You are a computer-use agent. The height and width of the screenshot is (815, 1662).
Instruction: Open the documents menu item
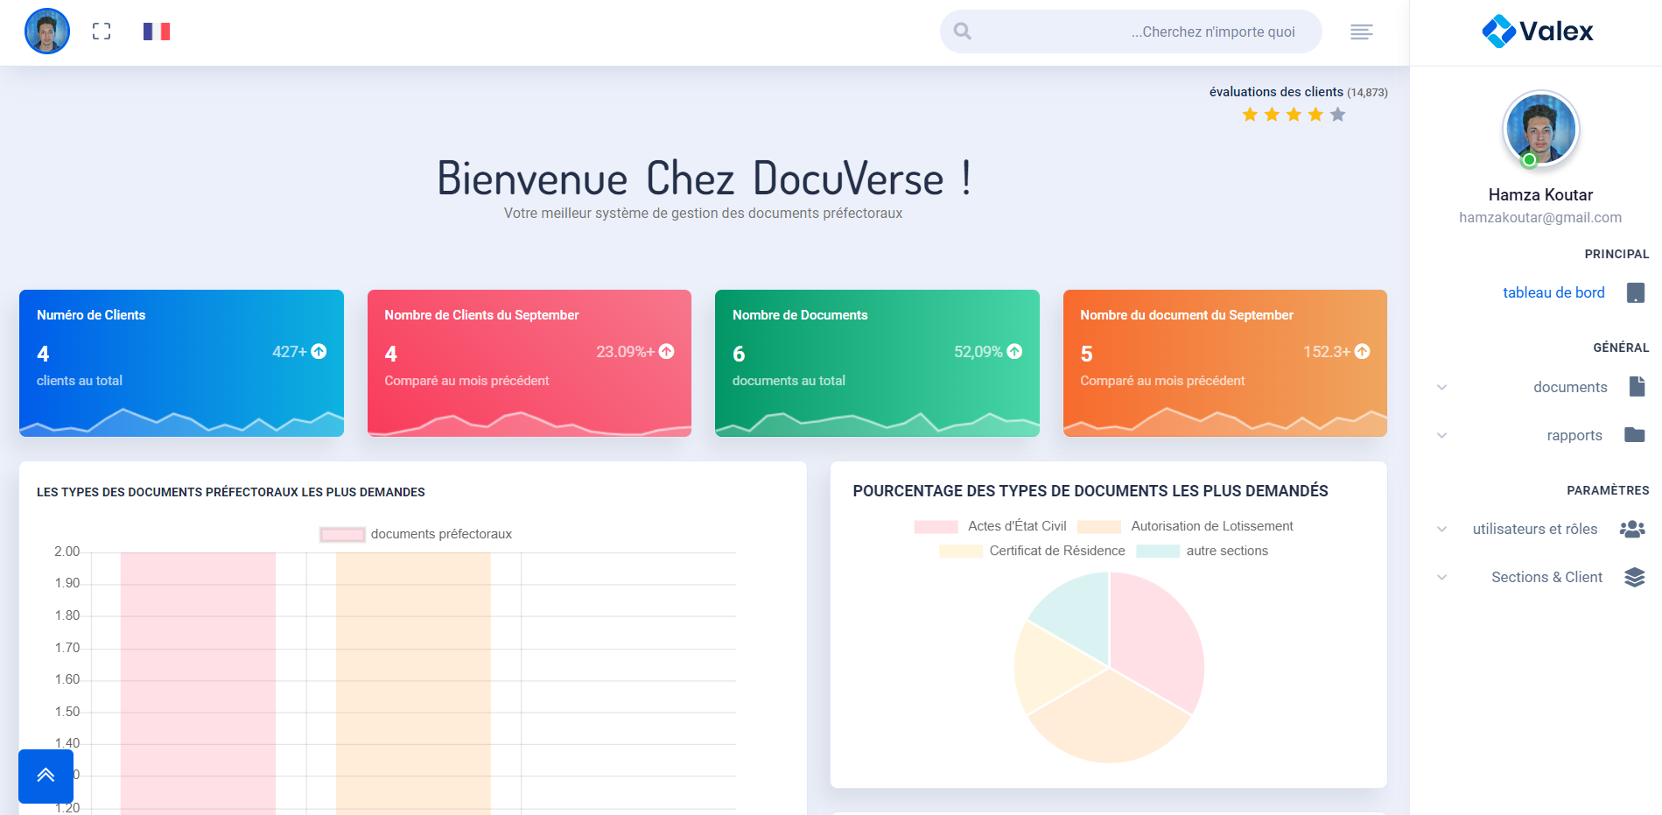[1570, 387]
